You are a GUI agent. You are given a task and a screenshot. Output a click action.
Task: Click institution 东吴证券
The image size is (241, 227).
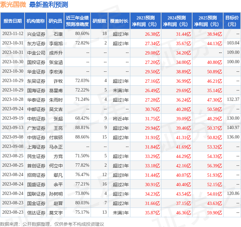point(36,81)
